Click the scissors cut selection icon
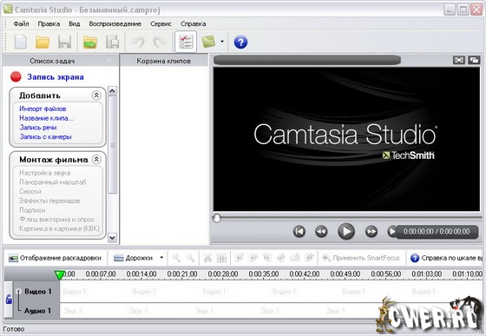486x336 pixels. [x=207, y=258]
